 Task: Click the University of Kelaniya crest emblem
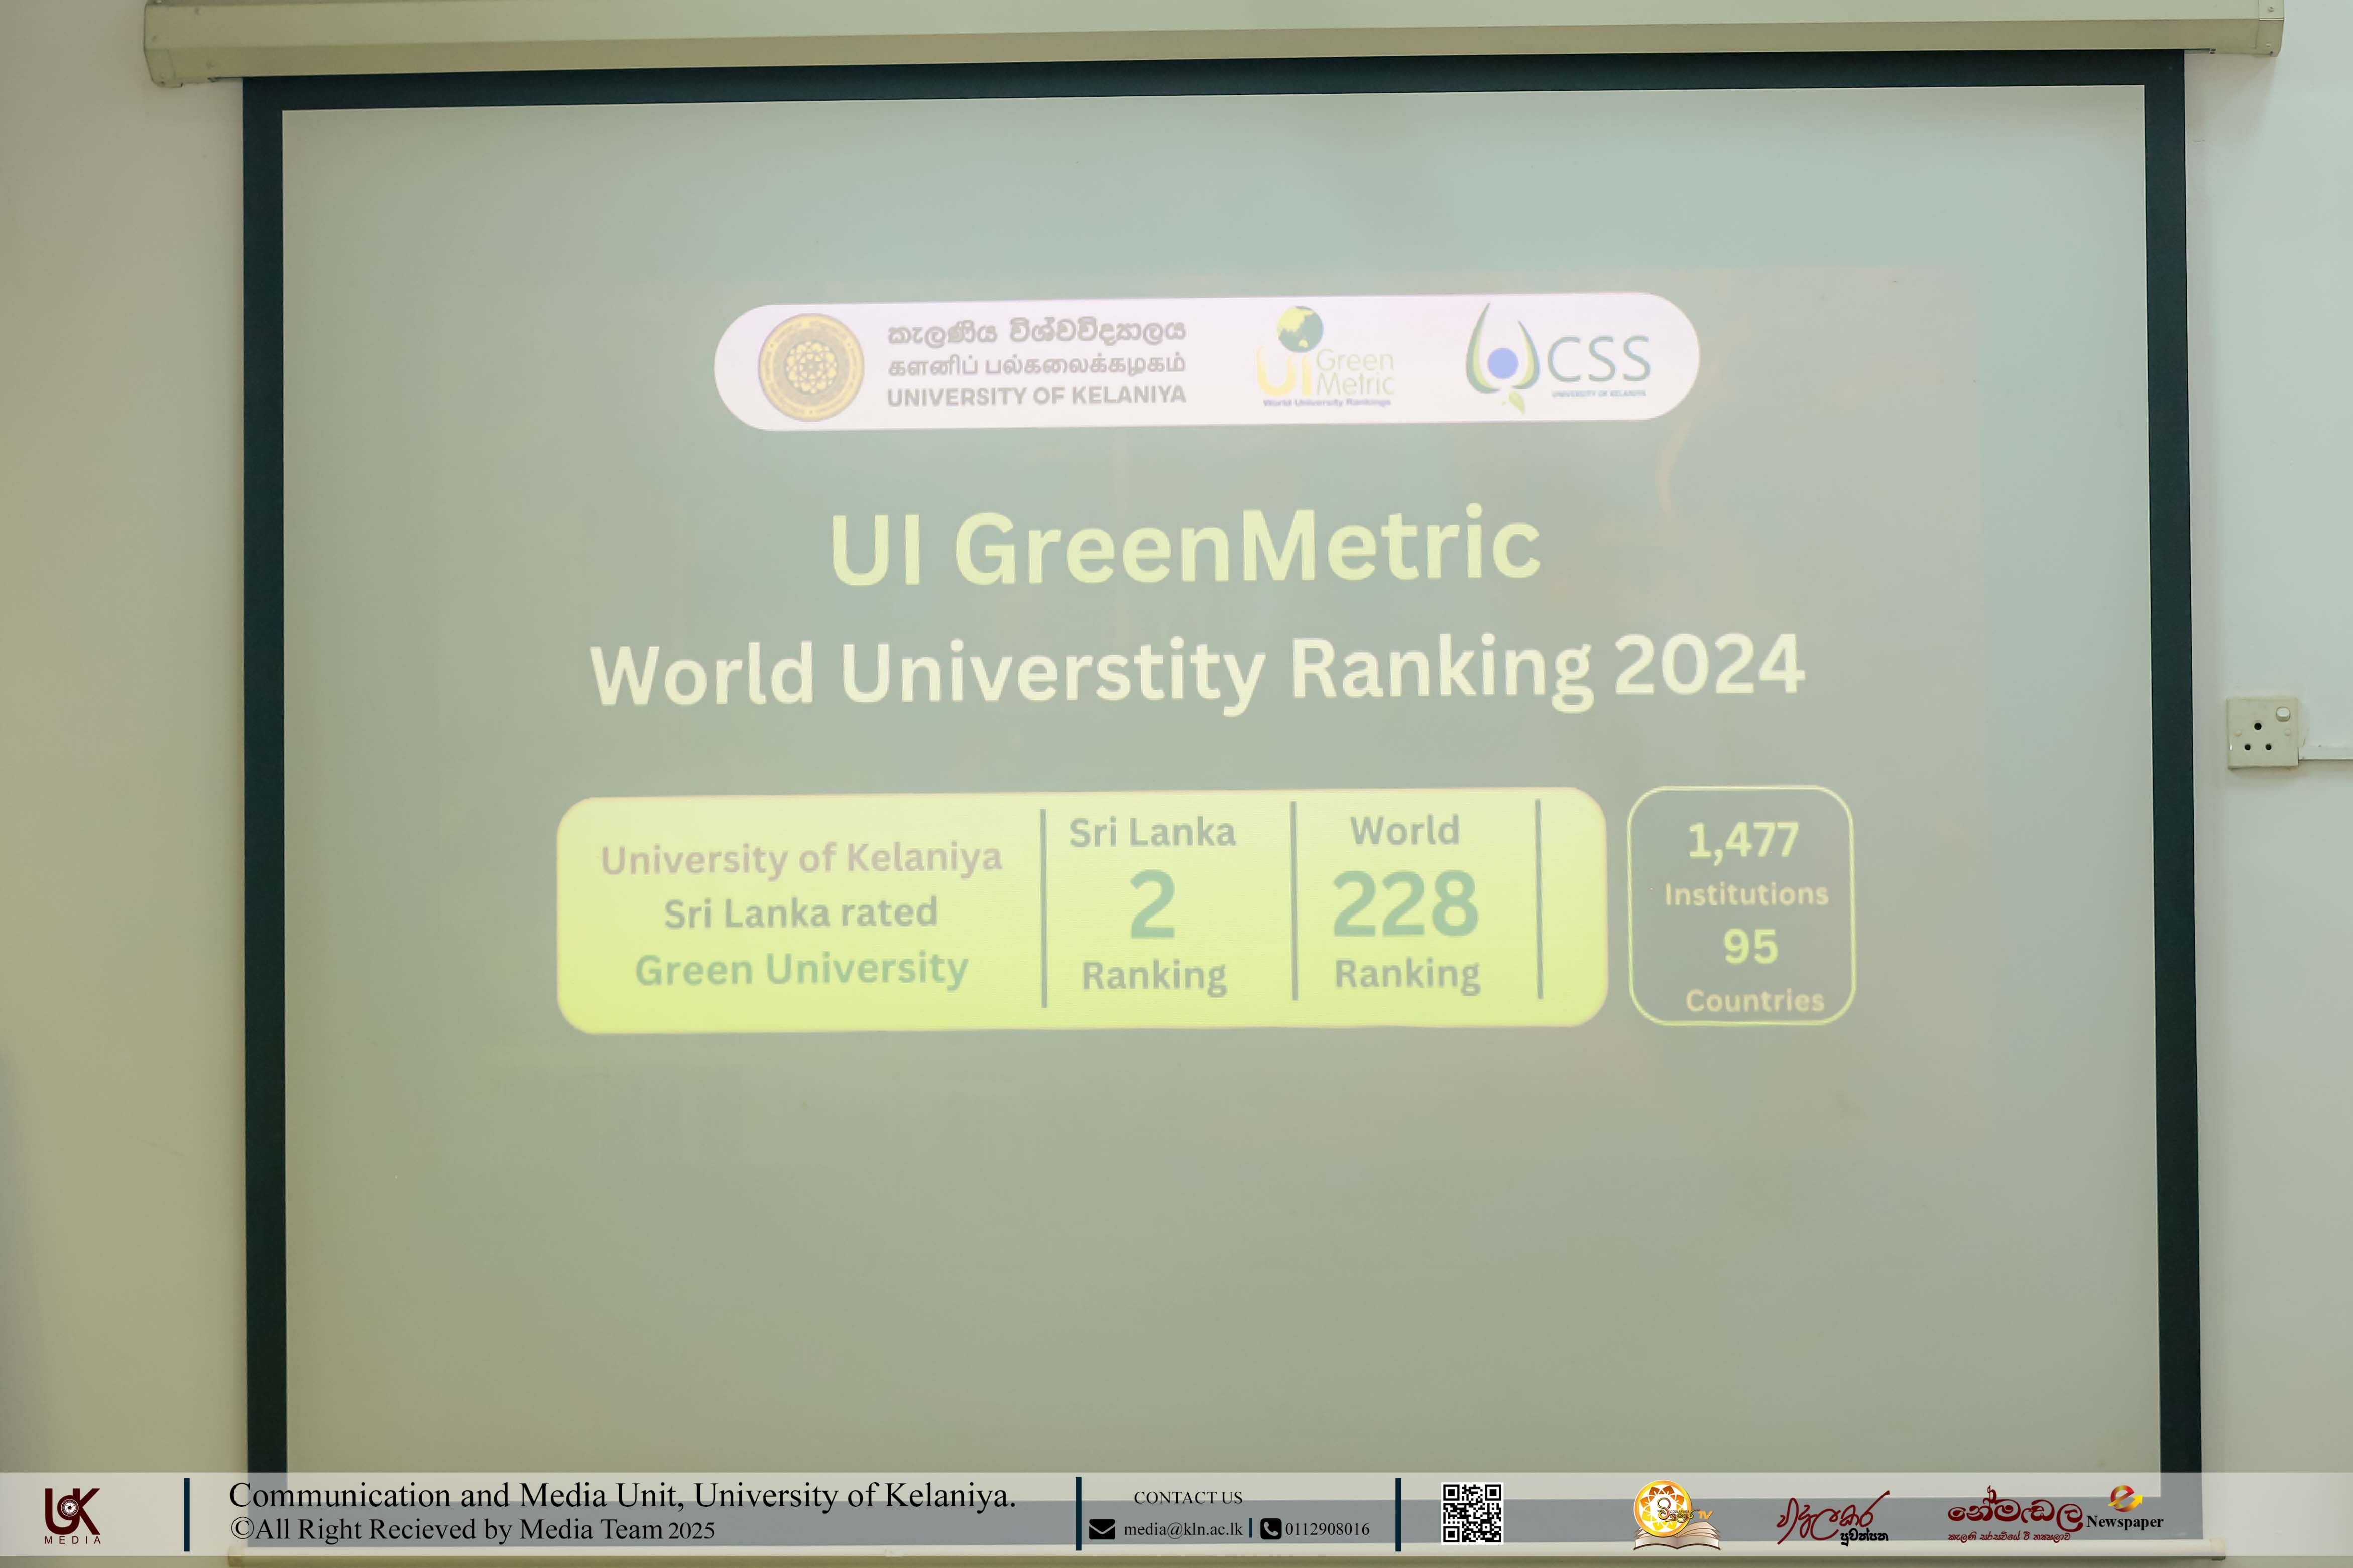click(x=810, y=367)
